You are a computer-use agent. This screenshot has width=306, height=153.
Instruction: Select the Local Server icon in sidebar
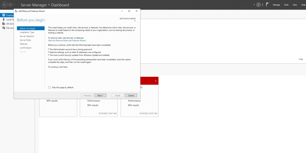(4, 20)
